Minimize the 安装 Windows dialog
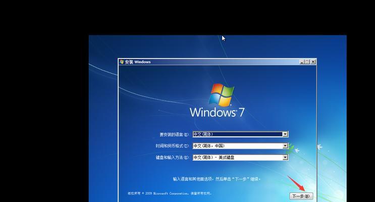Screen dimensions: 375x202 [x=302, y=62]
